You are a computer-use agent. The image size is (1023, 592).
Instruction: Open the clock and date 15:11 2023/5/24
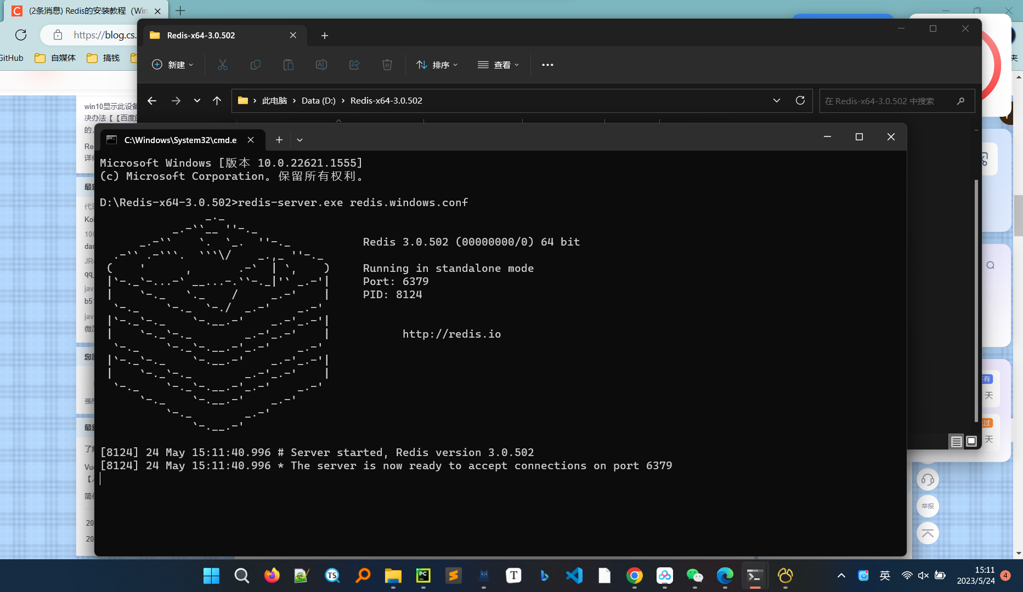coord(976,576)
